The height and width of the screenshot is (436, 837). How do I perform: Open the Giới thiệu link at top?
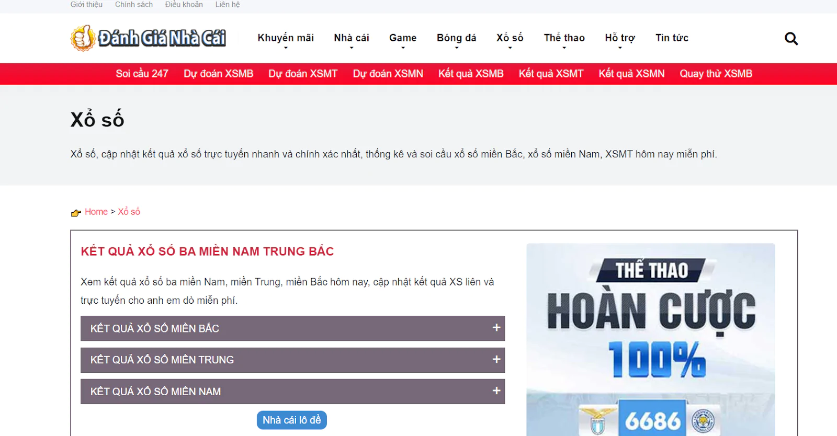click(86, 5)
